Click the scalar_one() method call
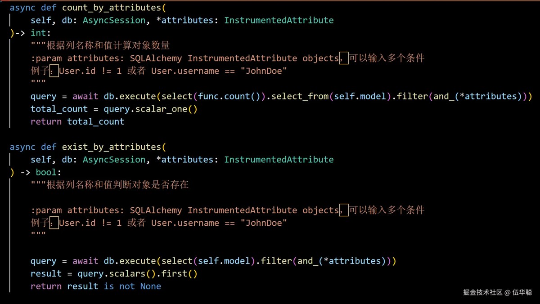 click(169, 109)
